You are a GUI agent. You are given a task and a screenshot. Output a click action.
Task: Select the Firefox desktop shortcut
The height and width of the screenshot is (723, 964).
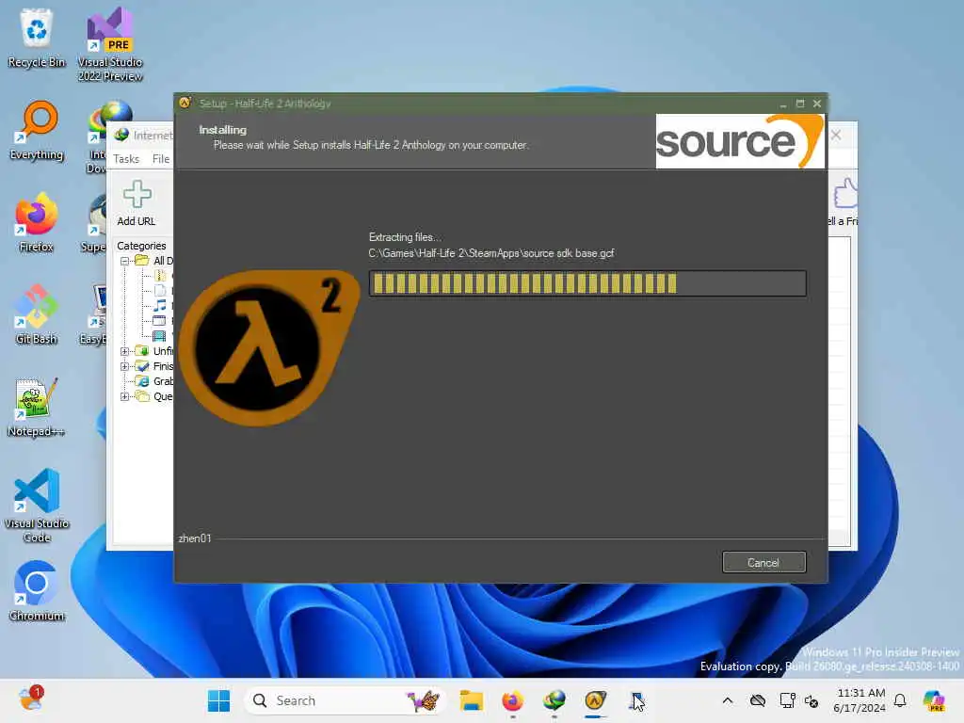coord(37,222)
